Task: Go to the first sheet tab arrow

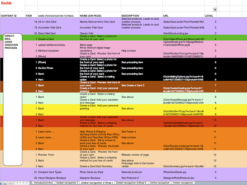Action: tap(17, 183)
